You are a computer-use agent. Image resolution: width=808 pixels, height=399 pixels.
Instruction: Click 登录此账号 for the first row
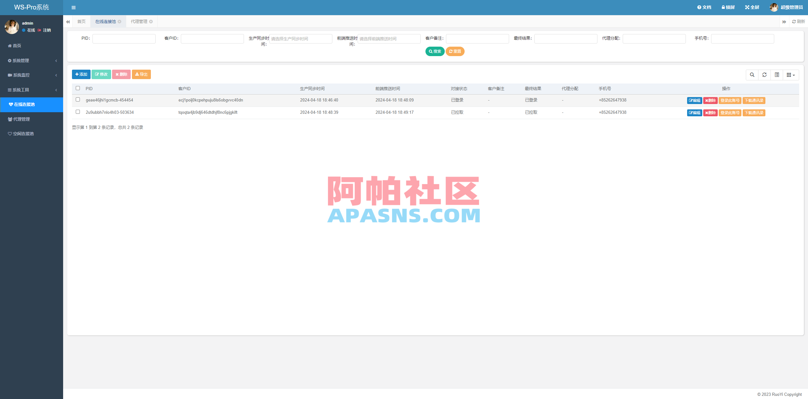coord(730,100)
